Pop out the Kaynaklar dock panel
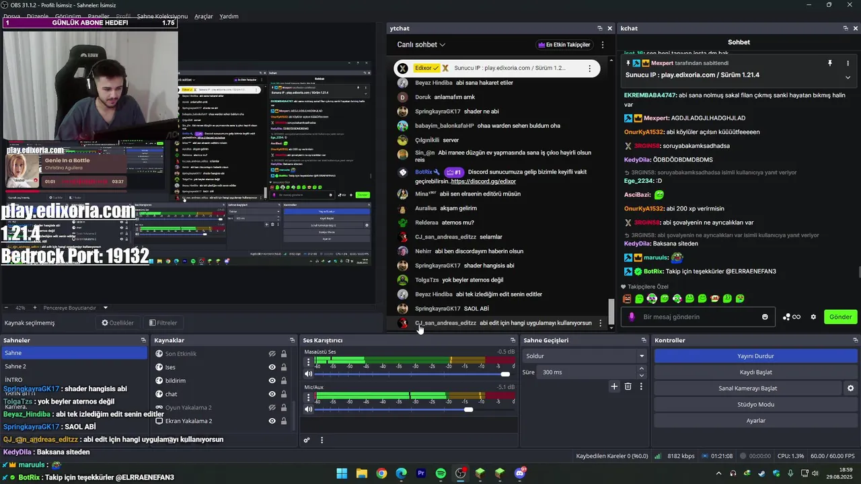The width and height of the screenshot is (861, 484). pos(292,340)
